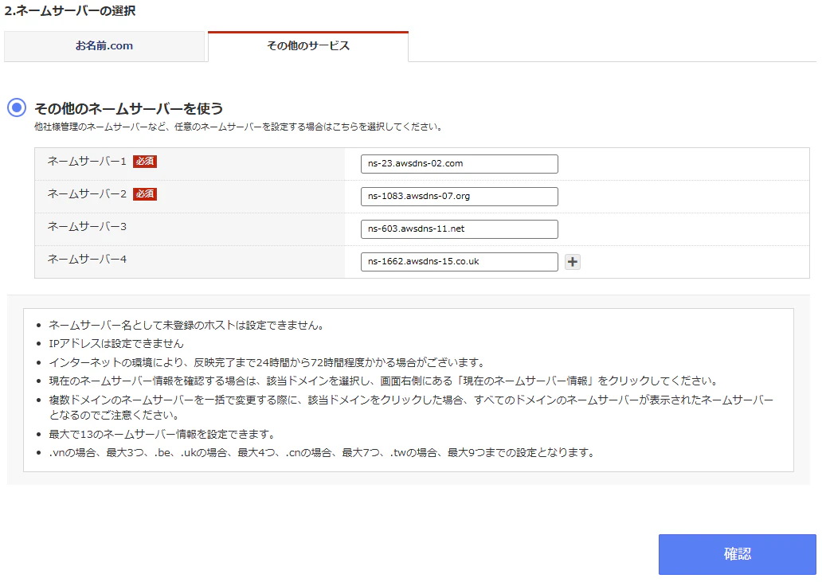Click the description 他社様管理のネームサーバーなど
The height and width of the screenshot is (582, 822).
[238, 127]
